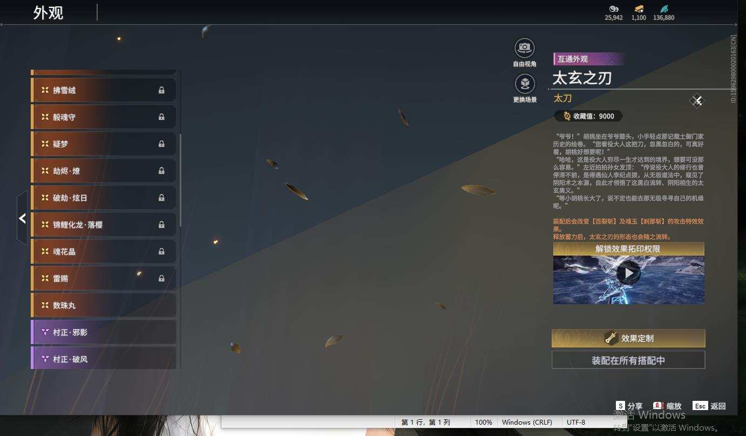
Task: Click the lock icon on 雷赐 row
Action: (161, 278)
